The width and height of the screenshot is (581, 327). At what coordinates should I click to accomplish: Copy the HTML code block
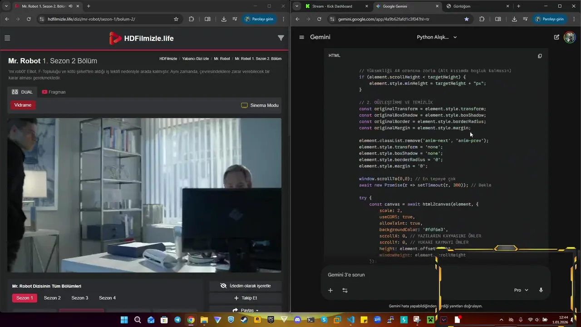540,56
